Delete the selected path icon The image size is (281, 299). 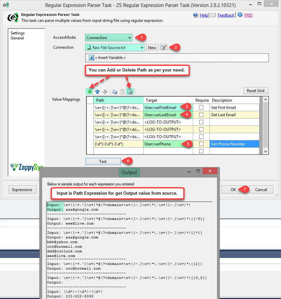130,92
